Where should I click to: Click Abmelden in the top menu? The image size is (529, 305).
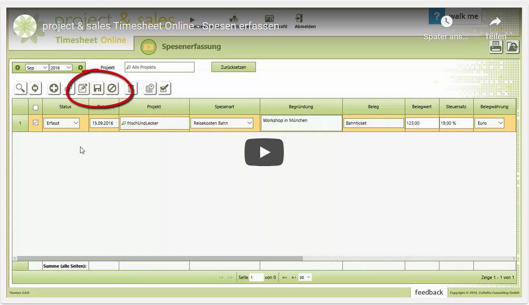pyautogui.click(x=305, y=21)
